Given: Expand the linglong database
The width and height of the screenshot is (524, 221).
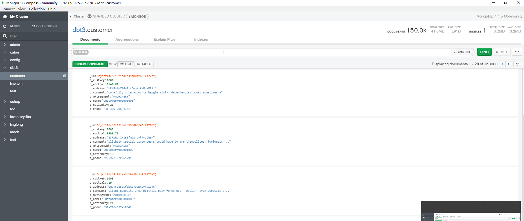Looking at the screenshot, I should tap(5, 124).
